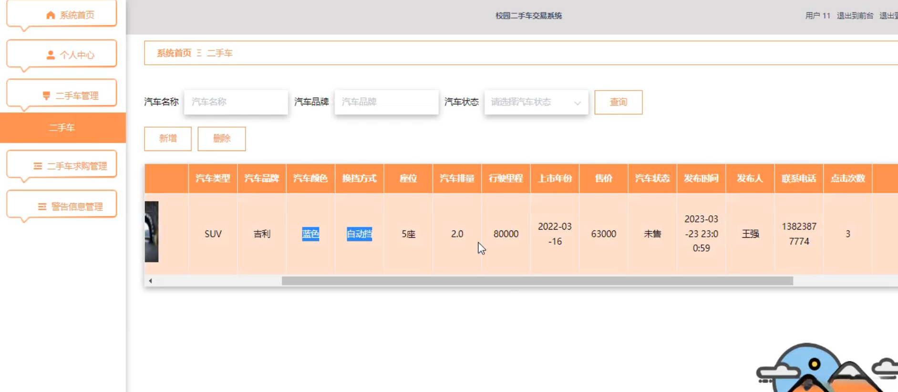
Task: Click the 发布人 column header
Action: pyautogui.click(x=750, y=179)
